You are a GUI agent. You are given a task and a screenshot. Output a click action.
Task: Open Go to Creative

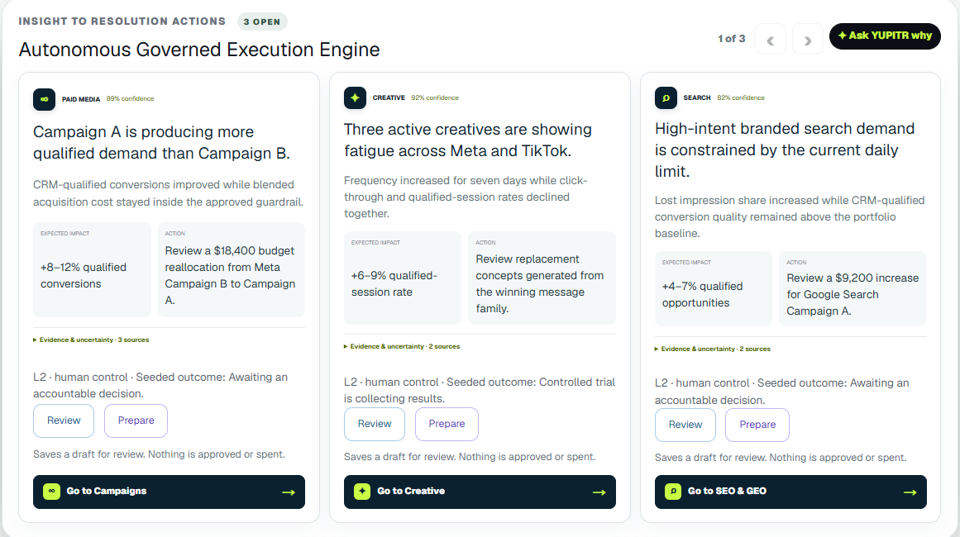(x=480, y=492)
